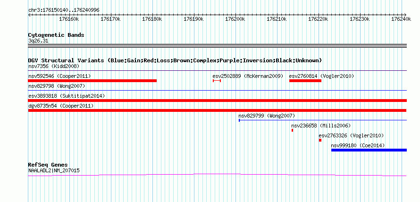Screen dimensions: 420x202
Task: Click the red loss bar of esv2760814
Action: [305, 81]
